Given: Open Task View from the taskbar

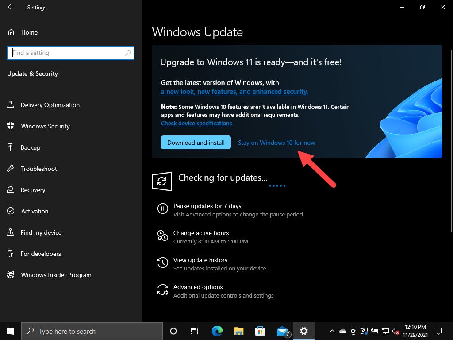Looking at the screenshot, I should click(x=194, y=331).
